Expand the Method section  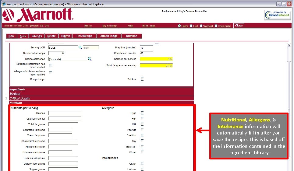tap(101, 94)
